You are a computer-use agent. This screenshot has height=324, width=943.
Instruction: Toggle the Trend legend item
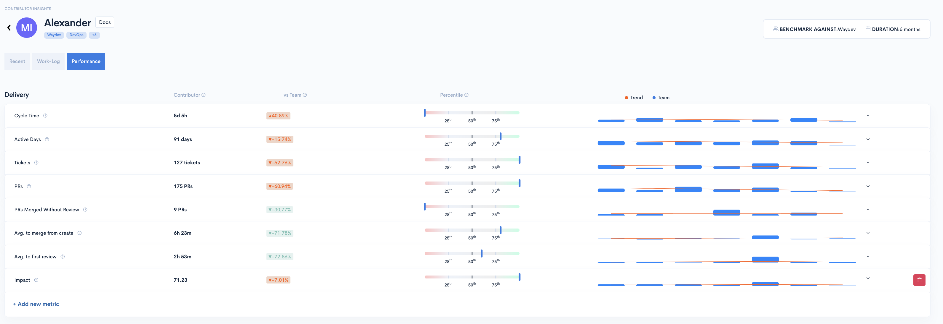pos(634,98)
